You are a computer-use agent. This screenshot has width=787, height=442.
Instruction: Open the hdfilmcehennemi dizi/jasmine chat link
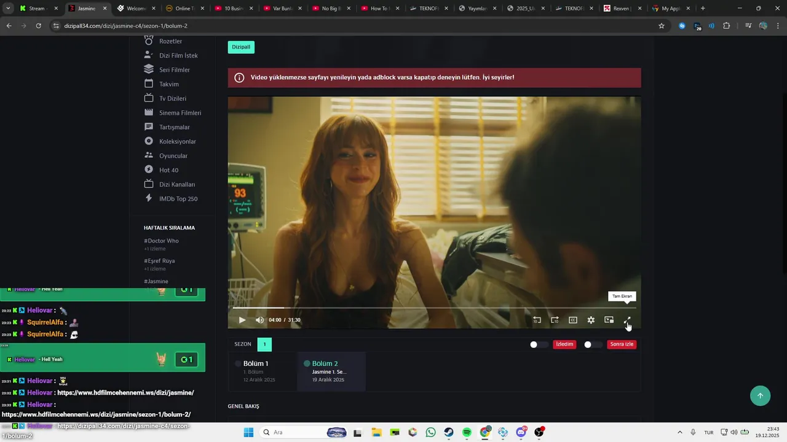point(125,393)
